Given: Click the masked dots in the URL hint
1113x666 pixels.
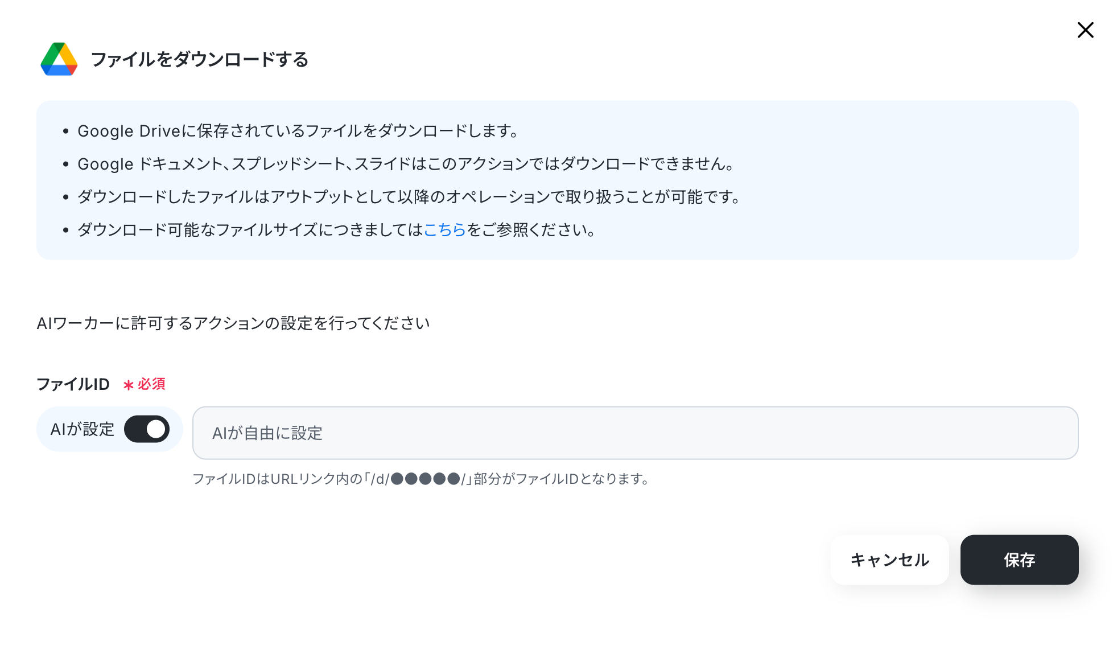Looking at the screenshot, I should (425, 479).
